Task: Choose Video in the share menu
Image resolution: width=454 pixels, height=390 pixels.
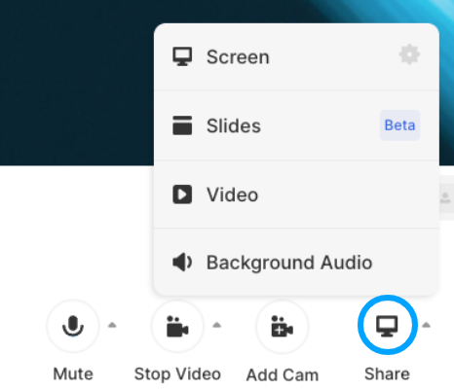Action: click(296, 195)
